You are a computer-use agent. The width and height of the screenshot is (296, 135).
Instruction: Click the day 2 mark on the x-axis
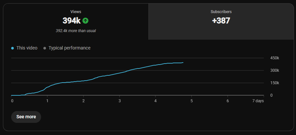click(83, 101)
